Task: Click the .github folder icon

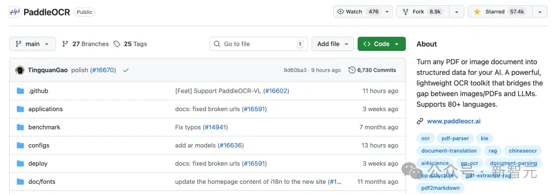Action: (x=20, y=91)
